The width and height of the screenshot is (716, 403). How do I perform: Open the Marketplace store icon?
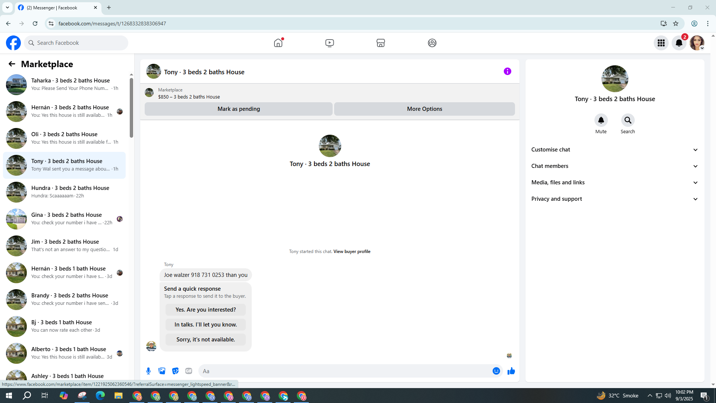[x=380, y=43]
